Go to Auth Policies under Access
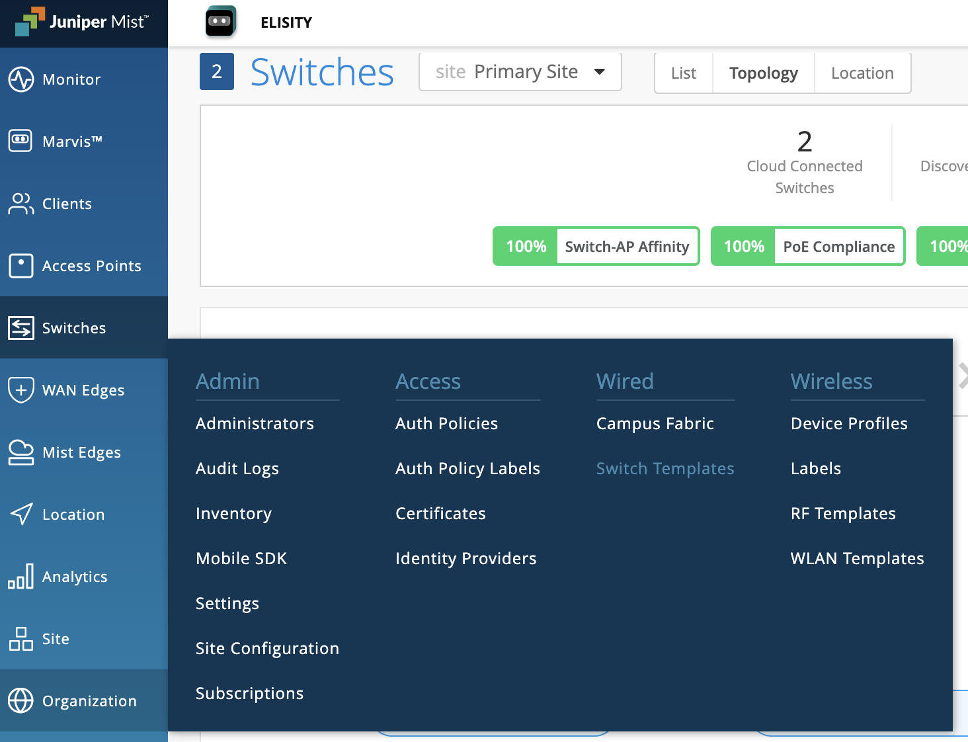968x742 pixels. tap(446, 424)
